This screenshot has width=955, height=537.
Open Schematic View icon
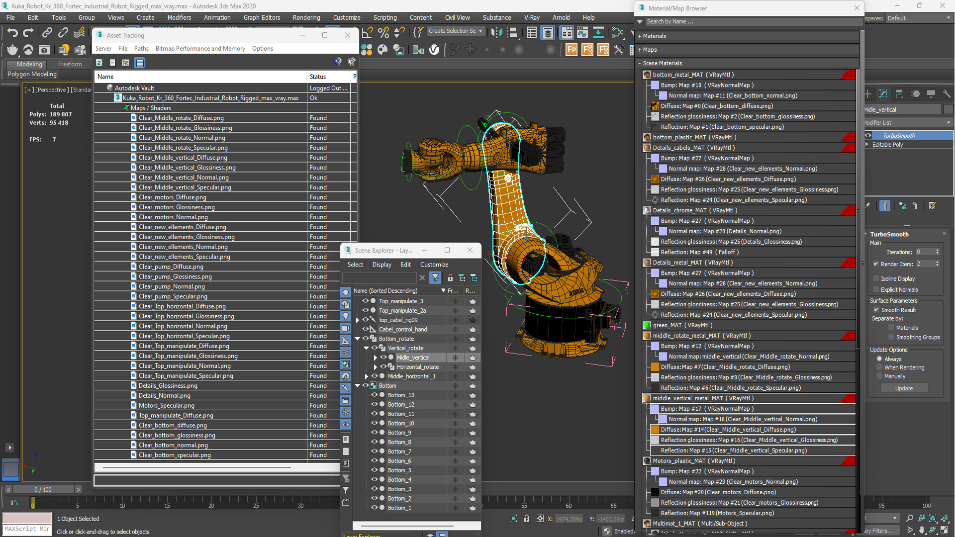click(598, 33)
